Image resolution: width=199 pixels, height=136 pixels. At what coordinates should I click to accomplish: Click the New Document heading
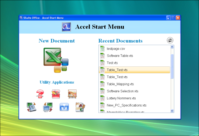57,41
